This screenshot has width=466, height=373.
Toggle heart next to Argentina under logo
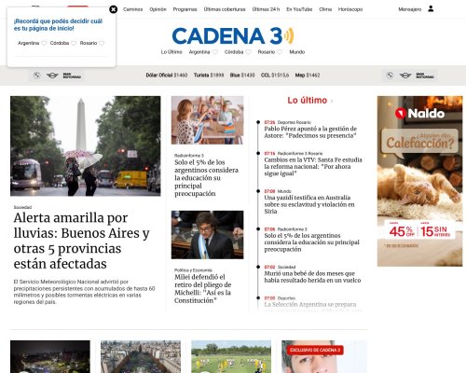point(214,52)
